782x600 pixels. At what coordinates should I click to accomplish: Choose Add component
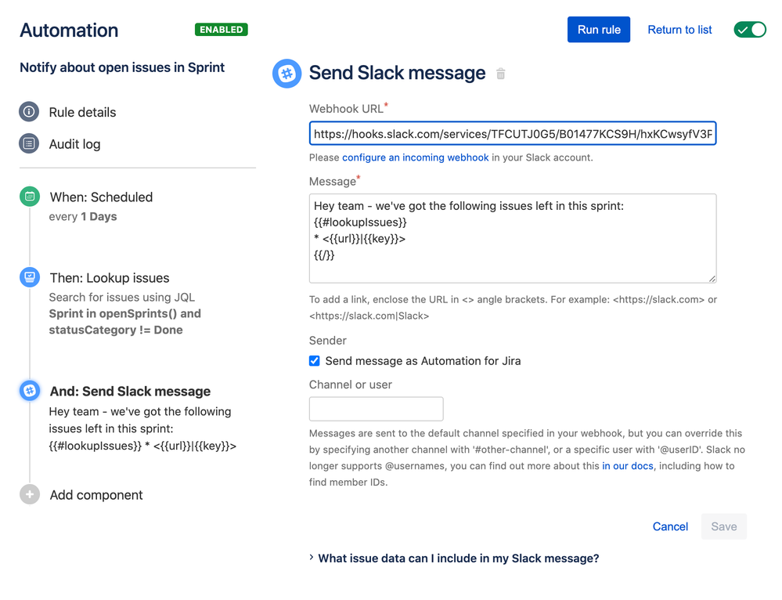coord(96,495)
